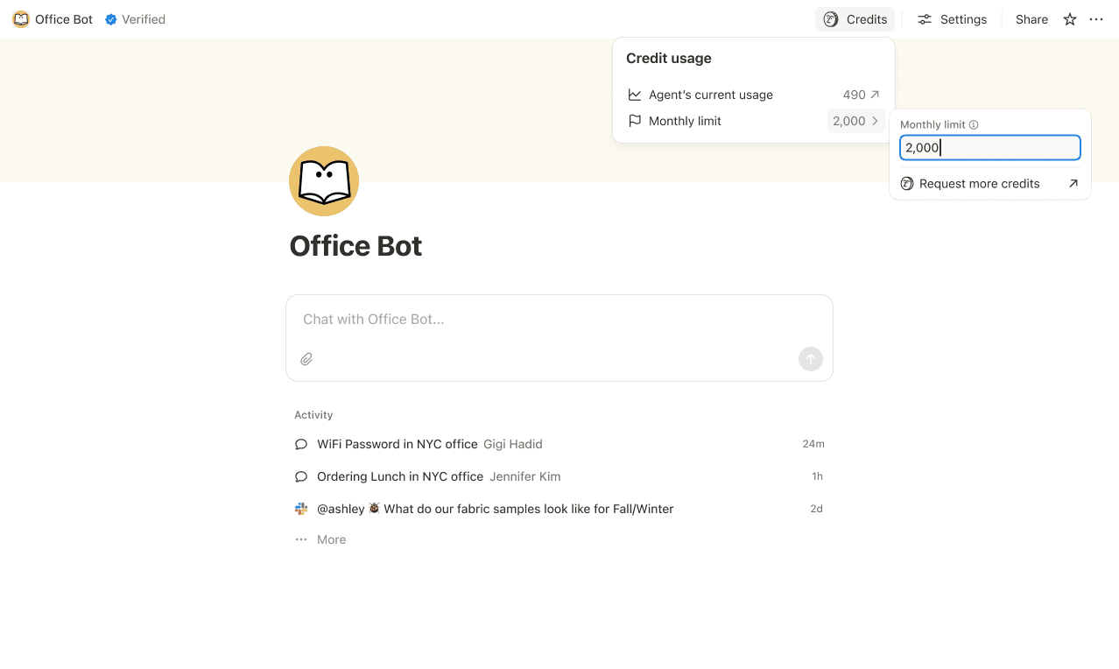Click the blue Verified badge icon

(111, 19)
